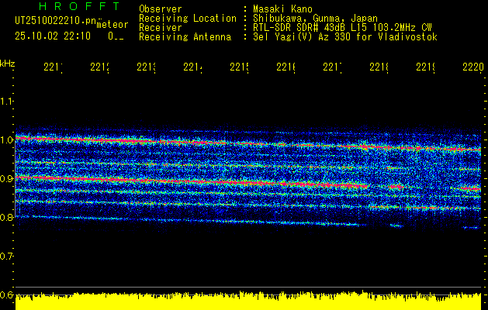488x310 pixels.
Task: Click the 1.1 frequency axis label
Action: (x=6, y=101)
